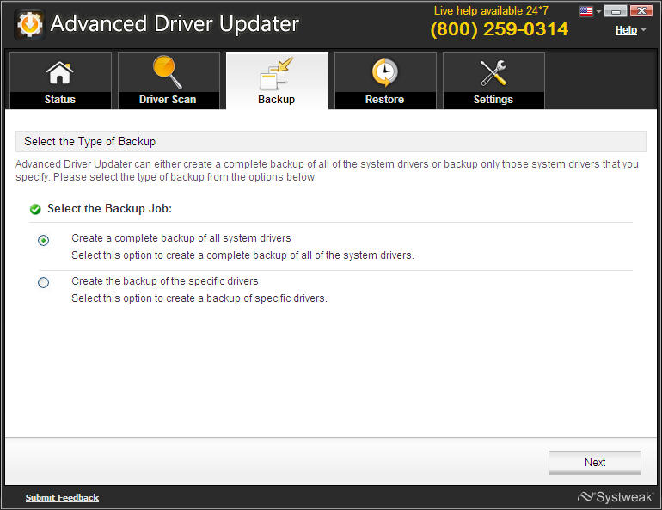Screen dimensions: 662x510
Task: Click 'Create a complete backup of all system drivers' text
Action: pos(181,238)
